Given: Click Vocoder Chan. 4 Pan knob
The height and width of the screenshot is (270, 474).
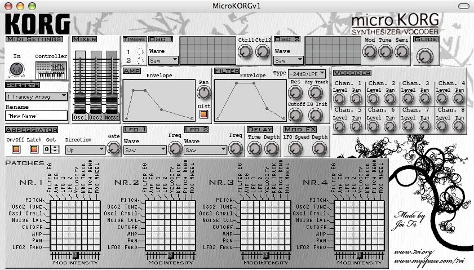Looking at the screenshot, I should coord(459,99).
